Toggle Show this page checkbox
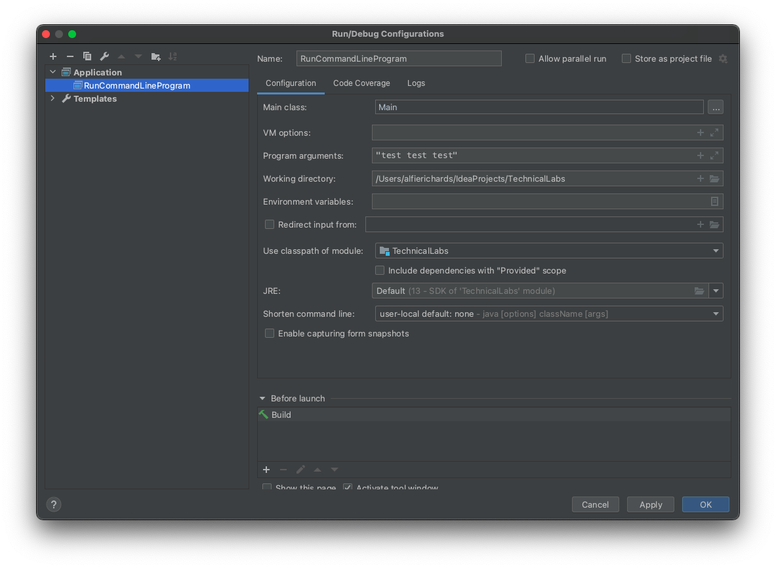This screenshot has width=776, height=568. click(x=267, y=487)
